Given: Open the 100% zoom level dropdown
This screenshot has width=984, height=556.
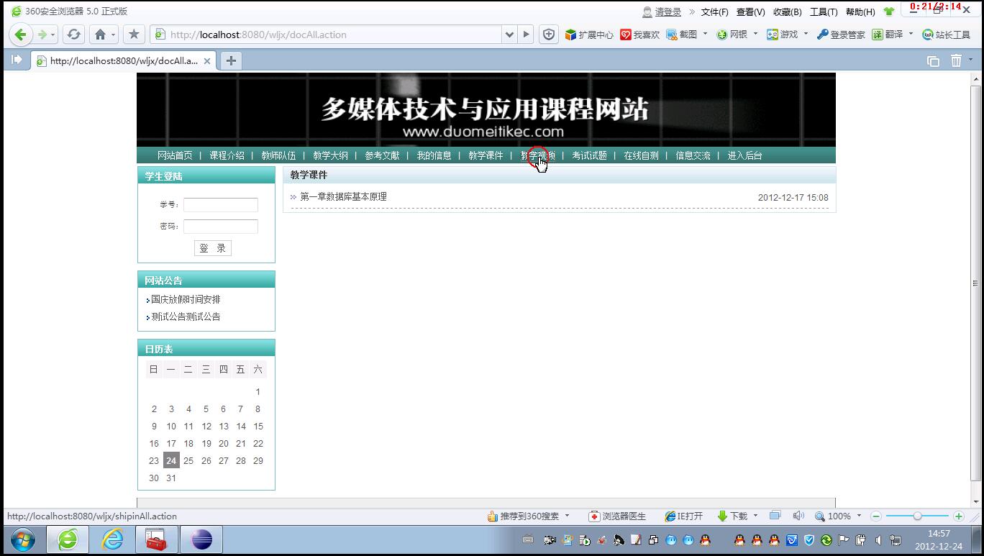Looking at the screenshot, I should (x=859, y=516).
